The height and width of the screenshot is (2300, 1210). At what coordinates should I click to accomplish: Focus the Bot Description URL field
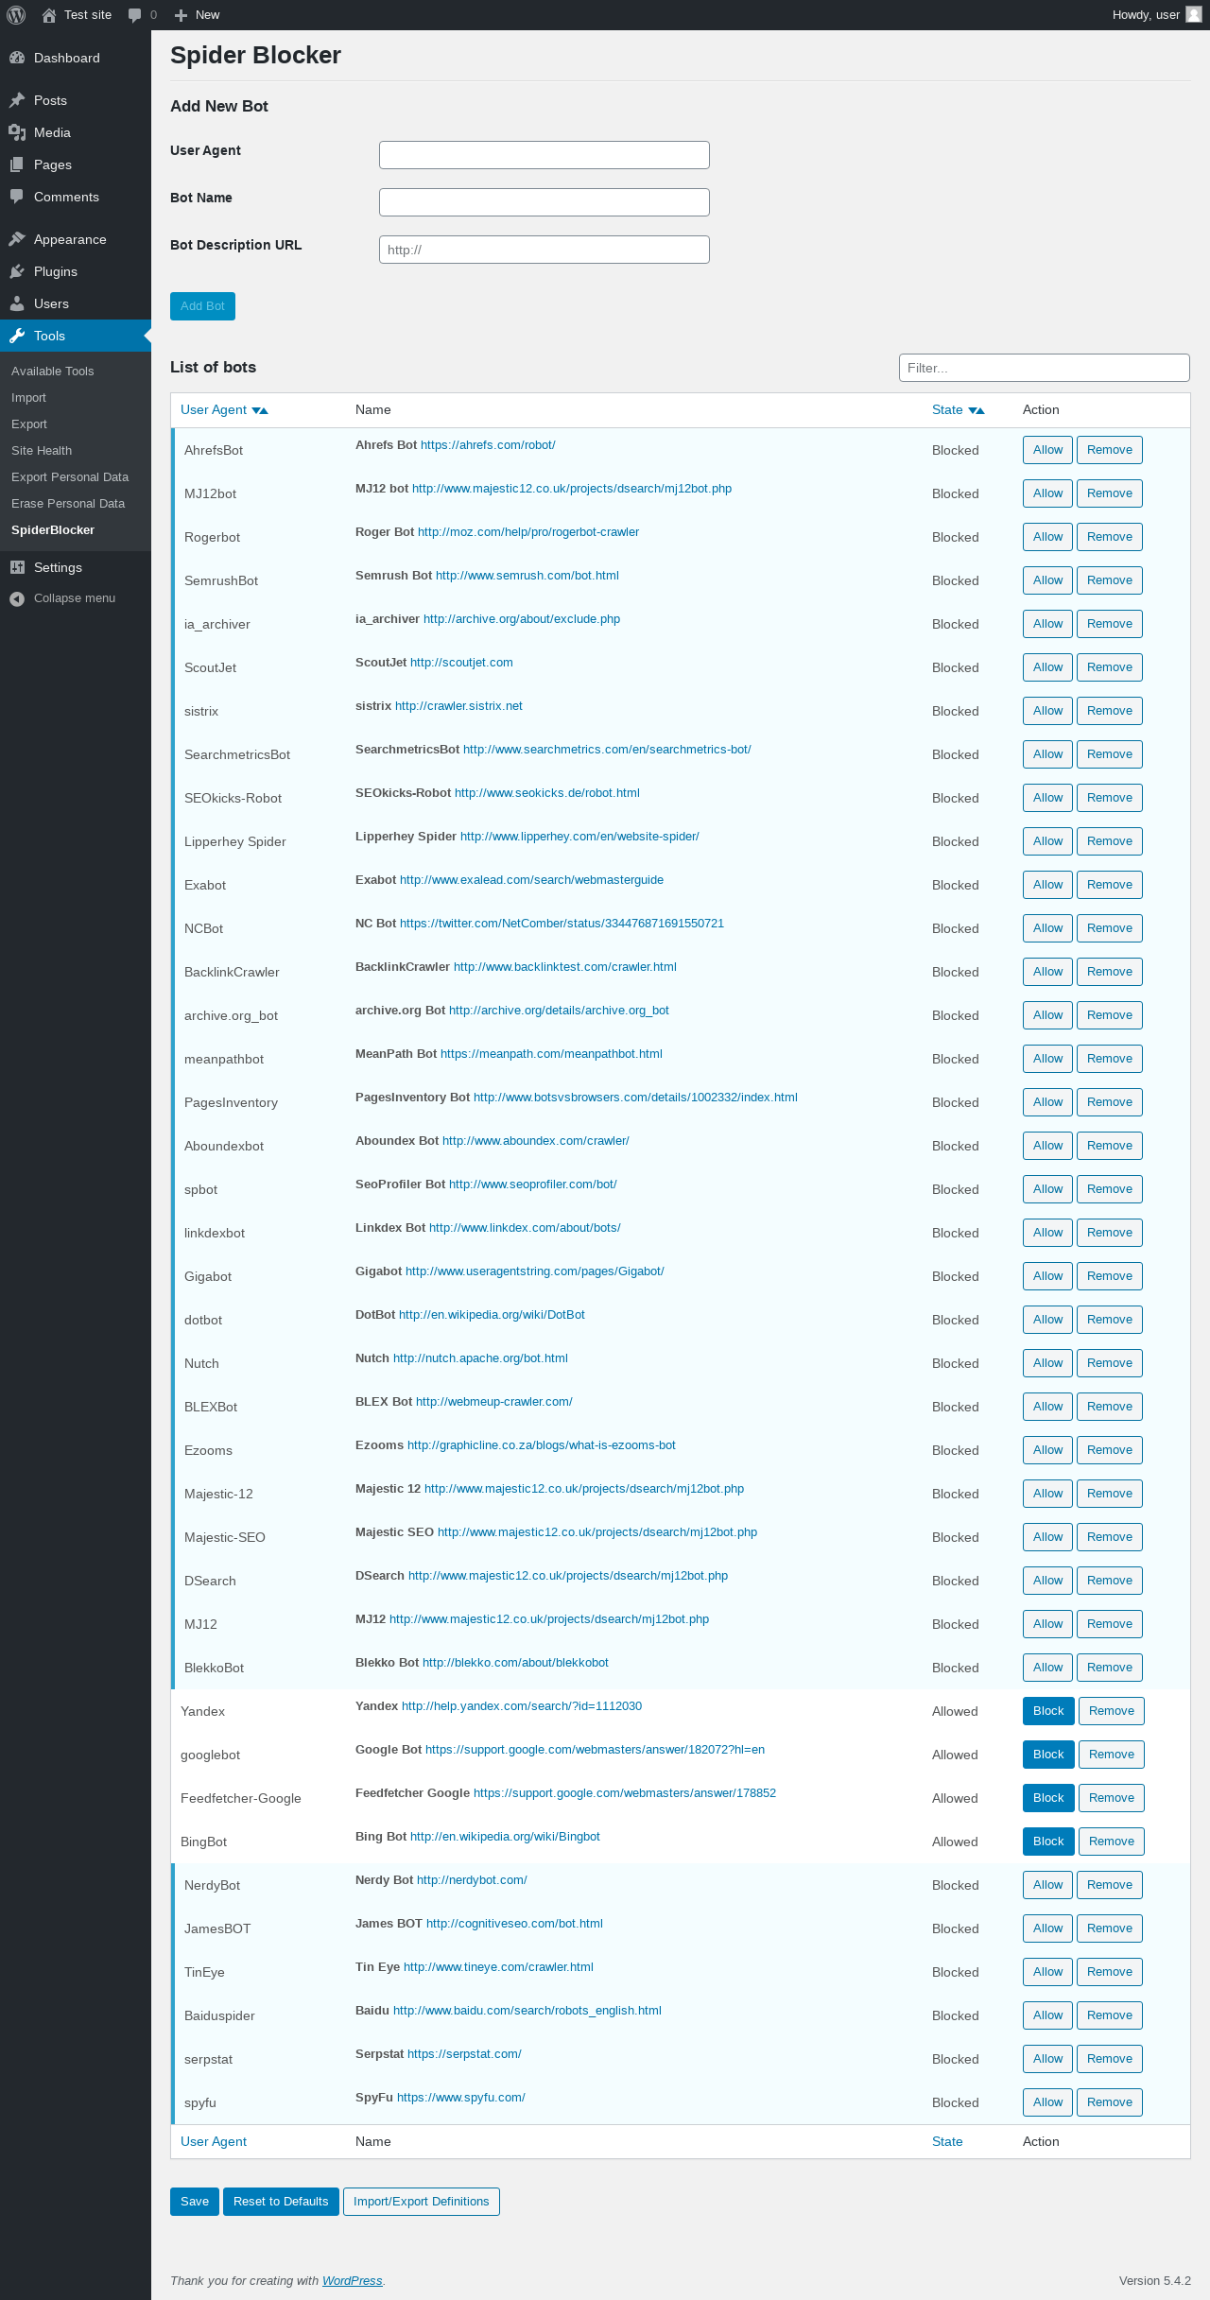click(x=544, y=250)
